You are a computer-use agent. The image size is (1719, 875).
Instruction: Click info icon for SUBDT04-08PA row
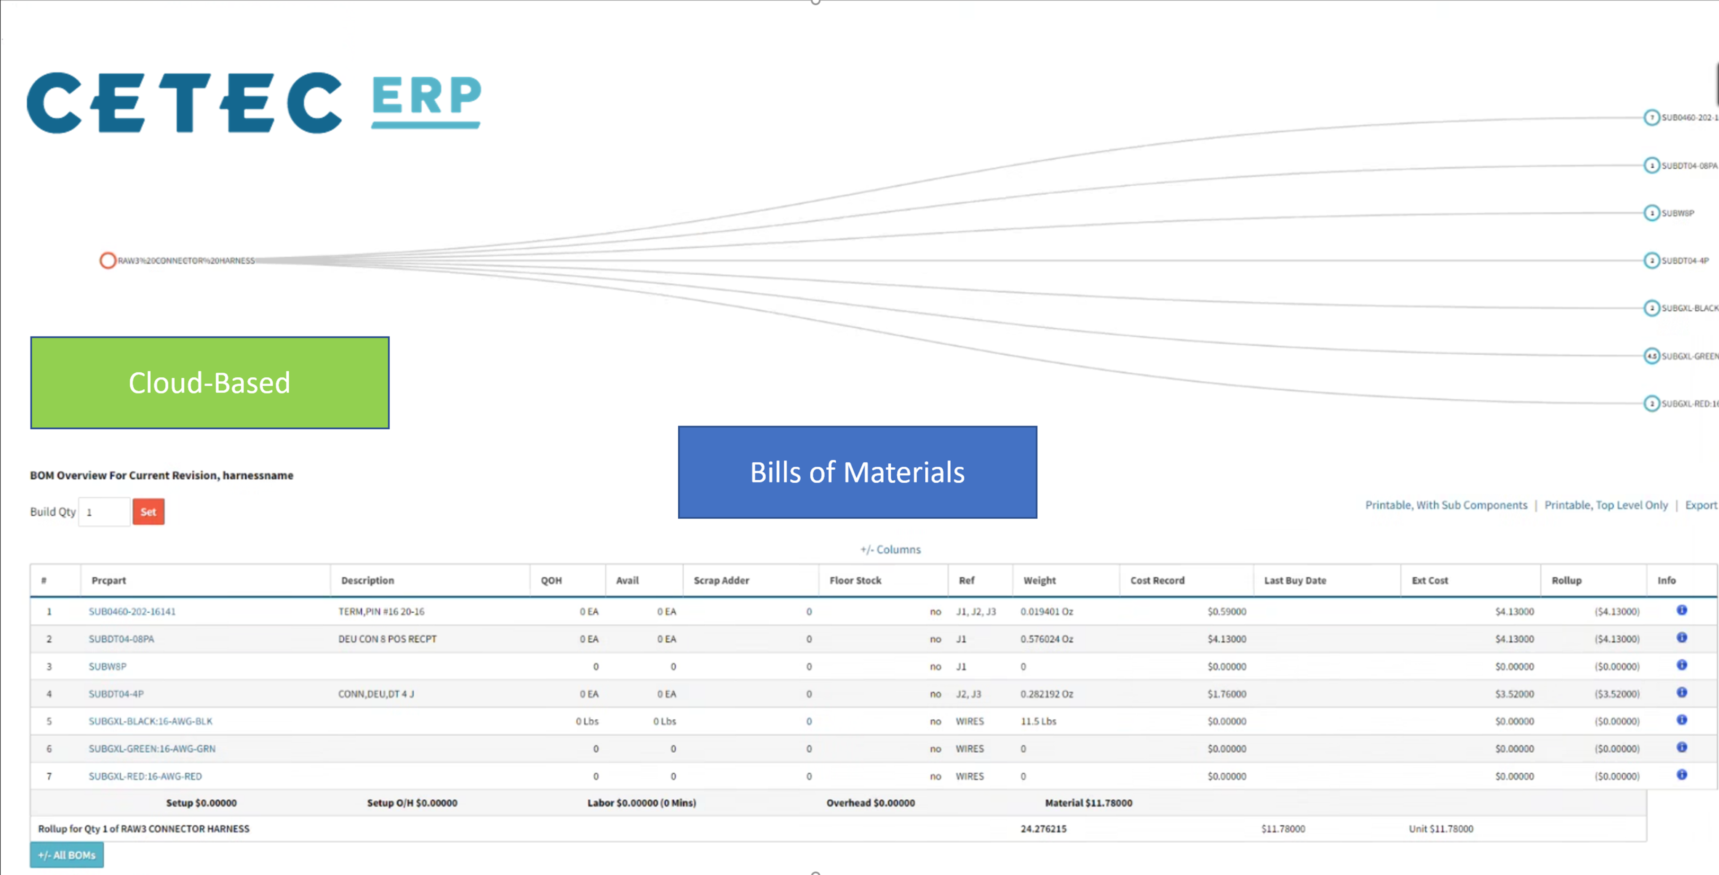point(1682,637)
